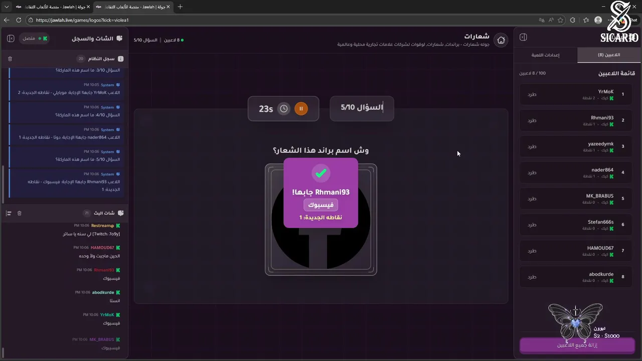
Task: Close the second Jawlah browser tab
Action: coord(168,7)
